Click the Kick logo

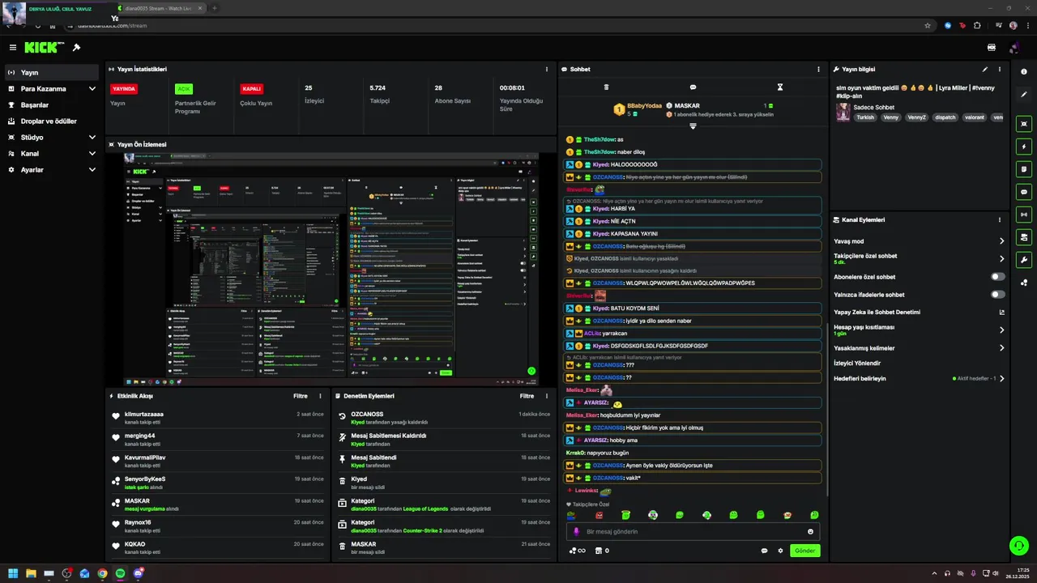pos(41,48)
